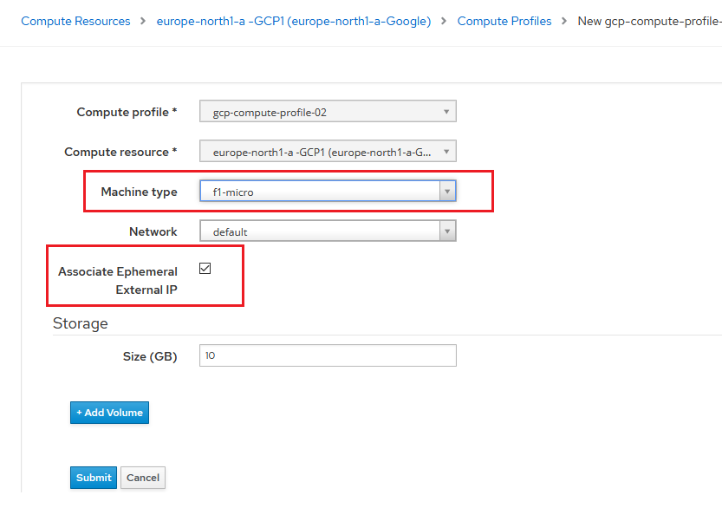Click the Size (GB) label

tap(150, 356)
